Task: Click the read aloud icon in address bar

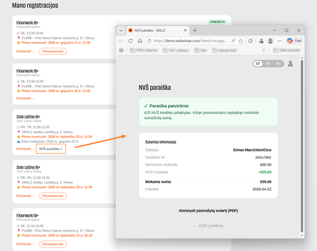Action: (x=233, y=41)
